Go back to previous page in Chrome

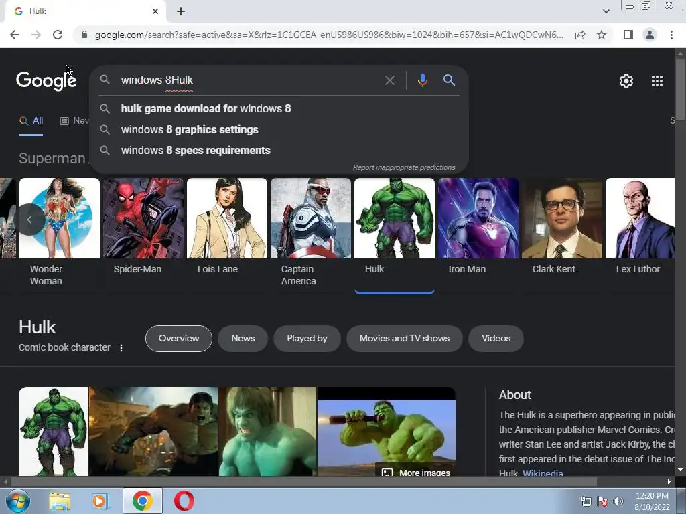15,35
